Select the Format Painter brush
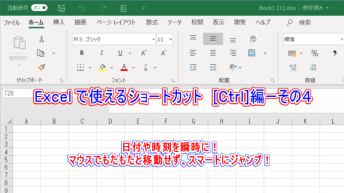344x193 pixels. (x=41, y=67)
